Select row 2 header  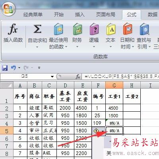click(x=7, y=108)
